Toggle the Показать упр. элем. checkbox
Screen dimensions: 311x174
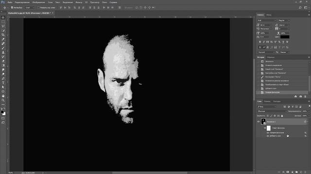click(x=38, y=8)
